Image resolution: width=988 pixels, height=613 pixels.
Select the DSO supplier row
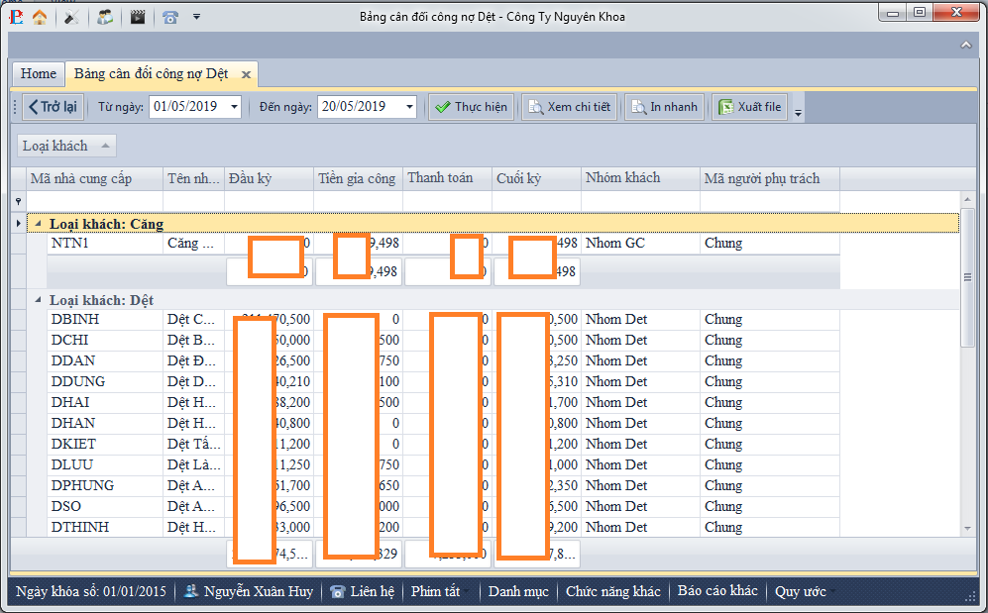[x=443, y=507]
